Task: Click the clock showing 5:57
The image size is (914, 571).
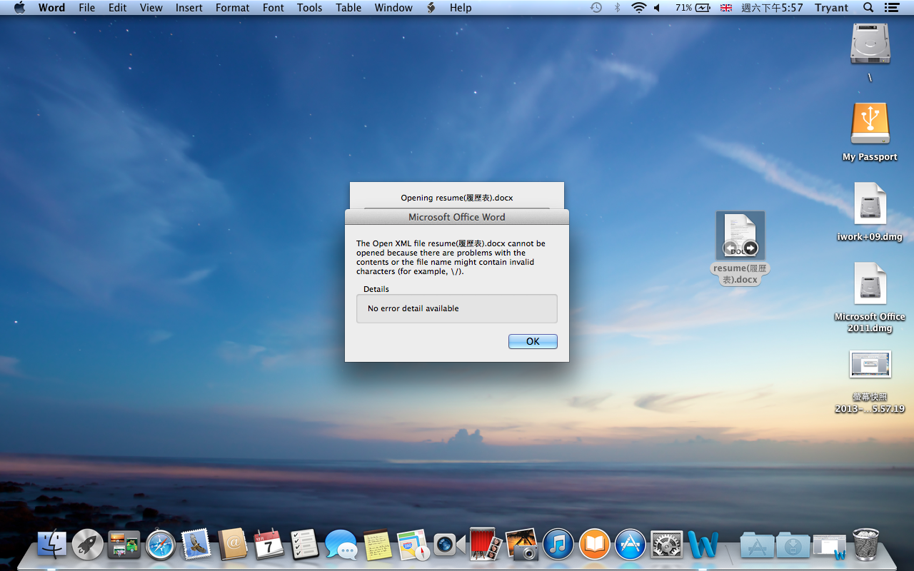Action: click(772, 8)
